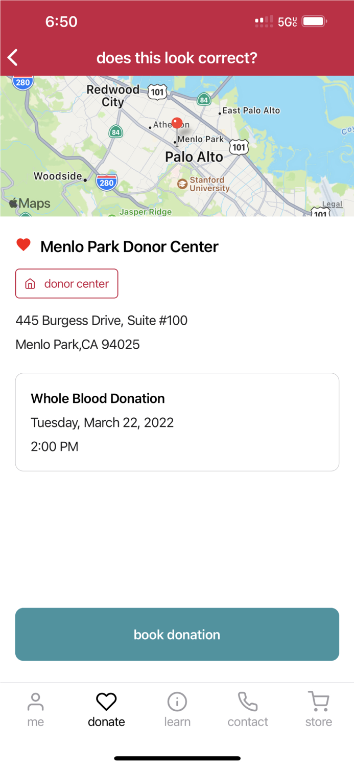Tap the back chevron in the header
Screen dimensions: 354x767
12,58
